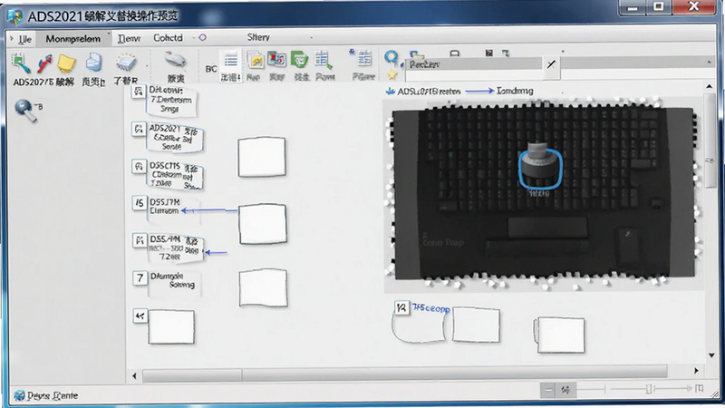Viewport: 725px width, 408px height.
Task: Click the sparkling chip icon in toolbar
Action: click(x=126, y=63)
